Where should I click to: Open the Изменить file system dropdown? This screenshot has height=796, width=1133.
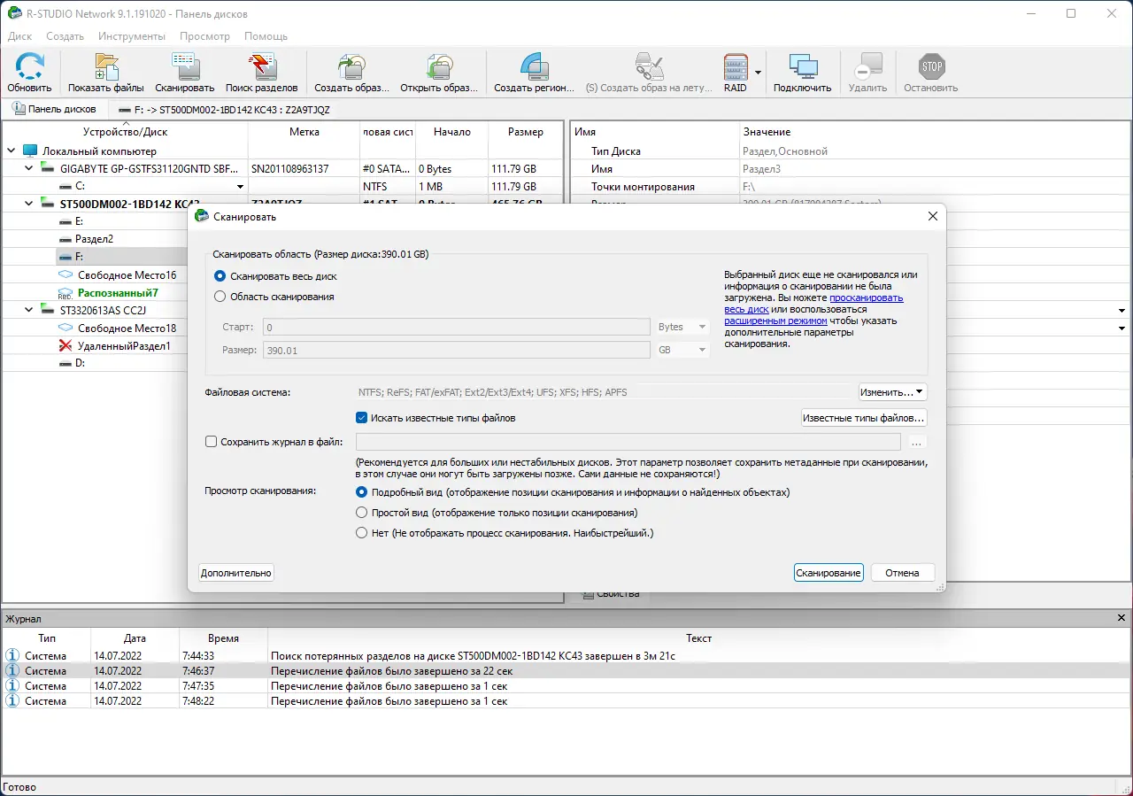(x=892, y=392)
